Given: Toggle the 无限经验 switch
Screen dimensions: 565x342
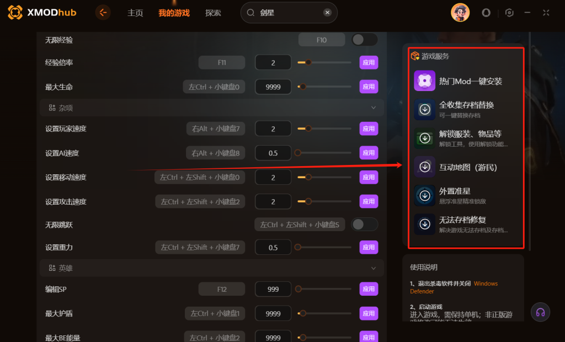Looking at the screenshot, I should point(364,40).
